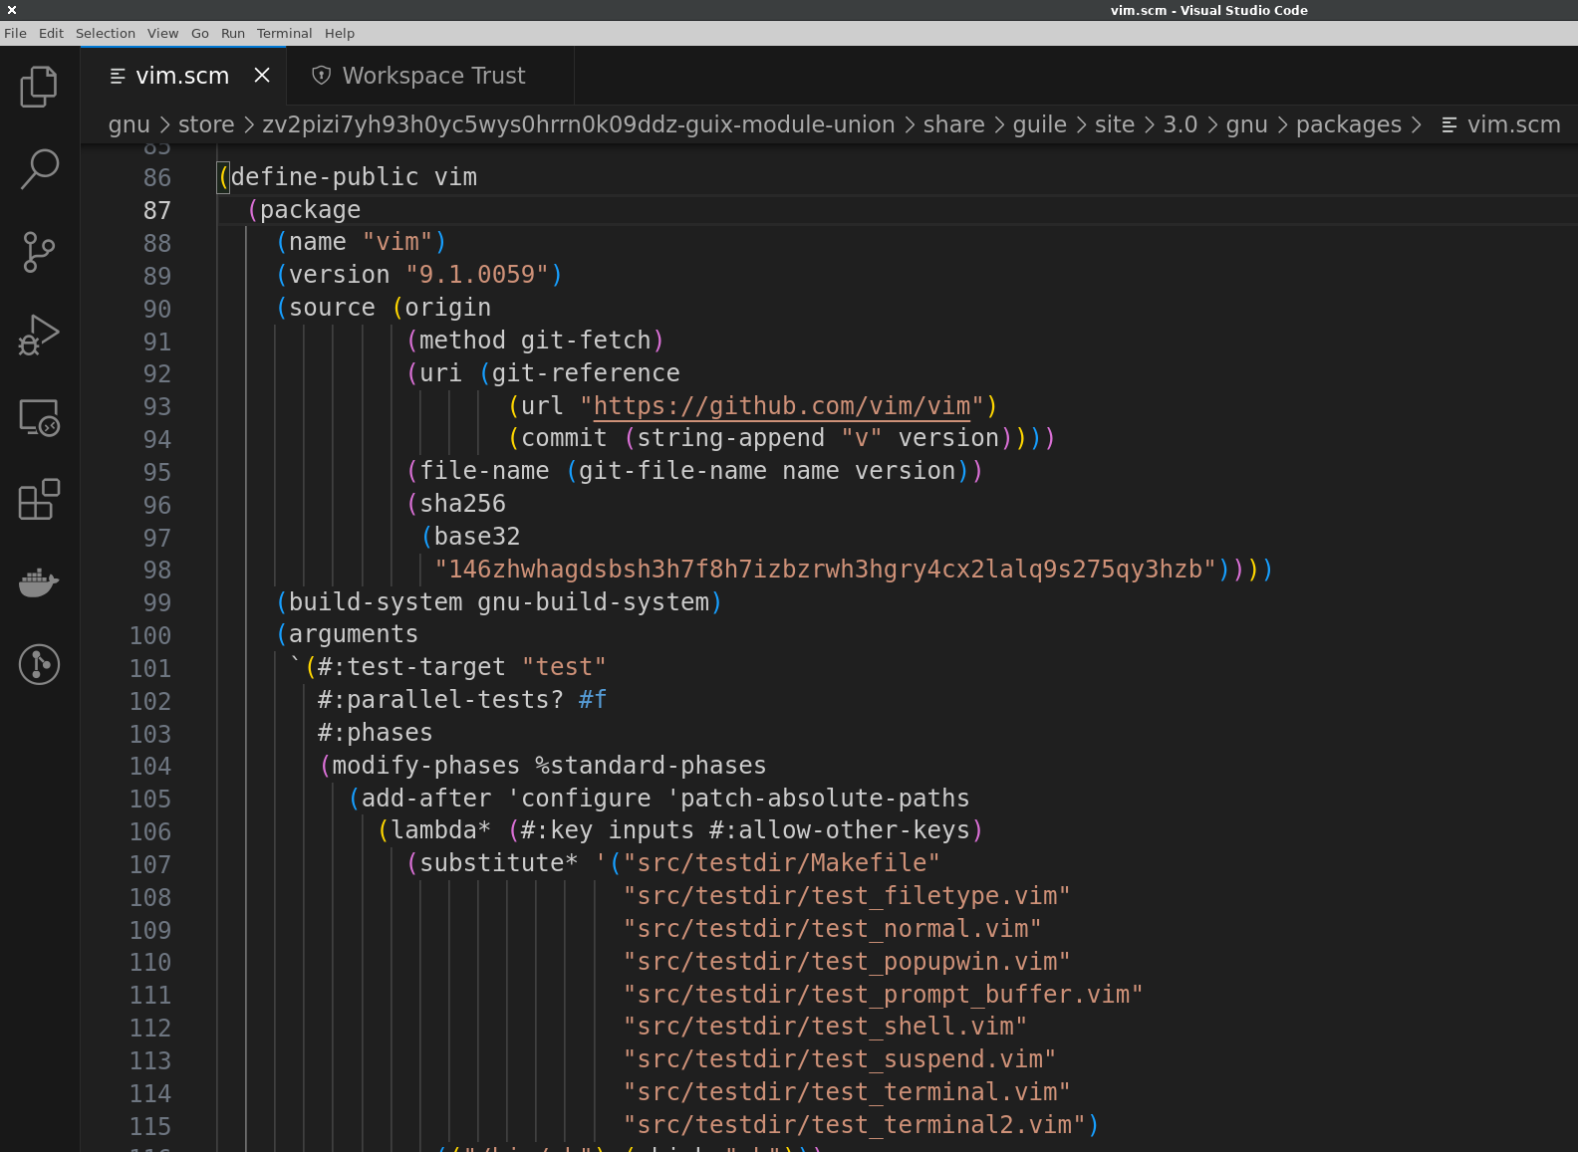Click the site breadcrumb segment
The image size is (1578, 1152).
click(x=1115, y=124)
